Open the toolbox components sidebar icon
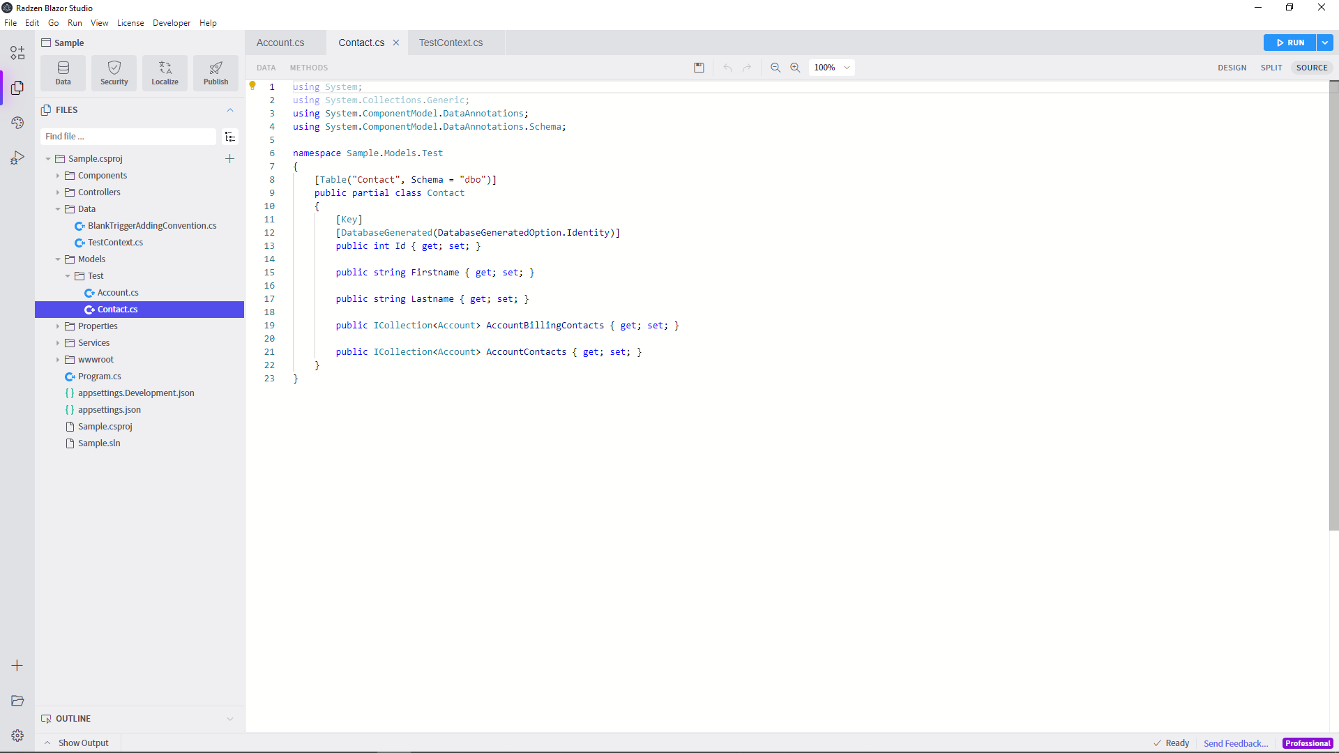 (x=17, y=53)
